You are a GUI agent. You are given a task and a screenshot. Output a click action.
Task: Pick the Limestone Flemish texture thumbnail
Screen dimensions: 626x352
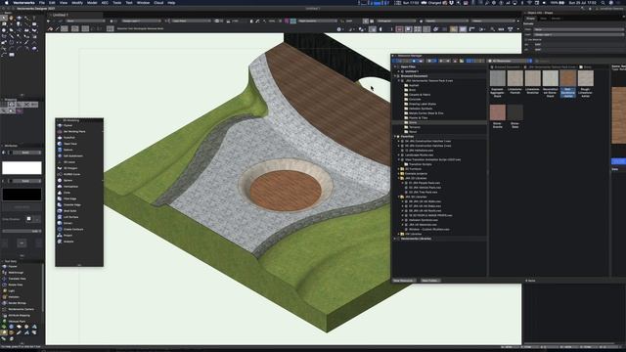(x=515, y=78)
